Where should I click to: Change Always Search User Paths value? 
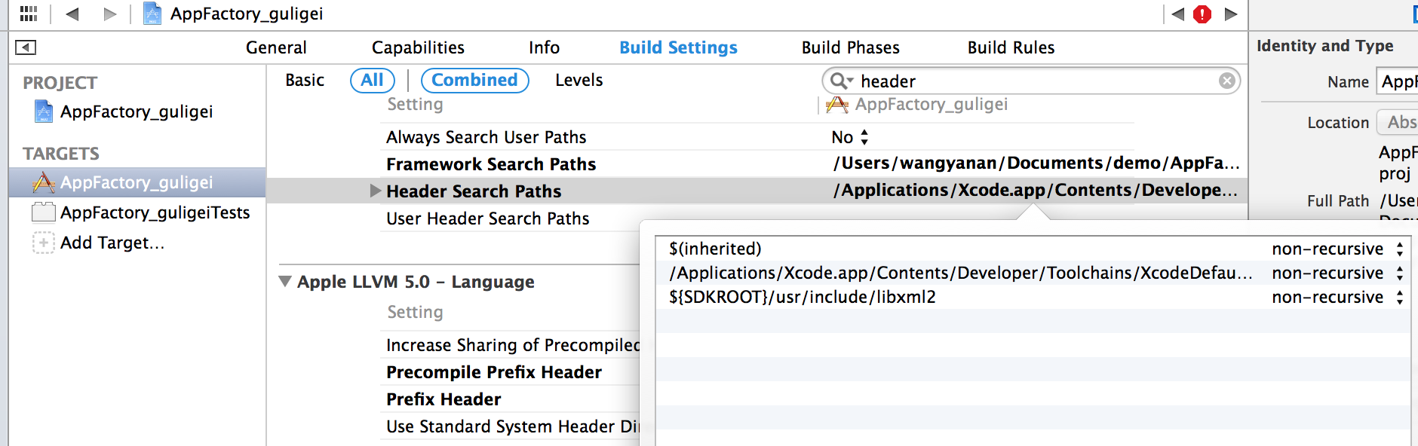[x=850, y=137]
